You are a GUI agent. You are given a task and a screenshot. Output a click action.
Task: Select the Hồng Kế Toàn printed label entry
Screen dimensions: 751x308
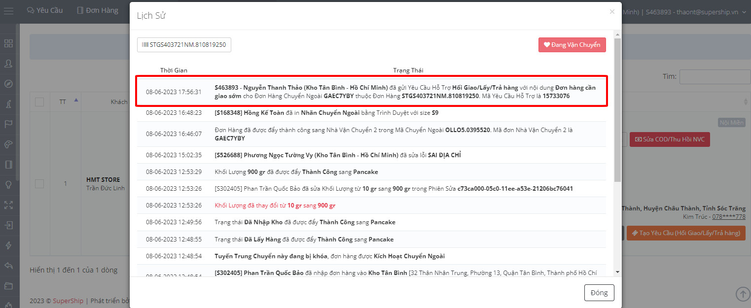coord(371,113)
